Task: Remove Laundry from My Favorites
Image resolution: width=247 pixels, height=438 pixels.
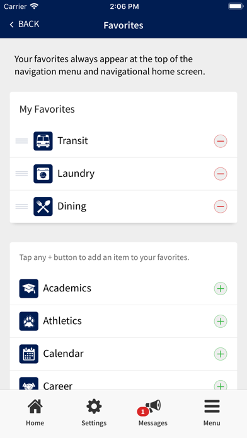Action: (x=221, y=174)
